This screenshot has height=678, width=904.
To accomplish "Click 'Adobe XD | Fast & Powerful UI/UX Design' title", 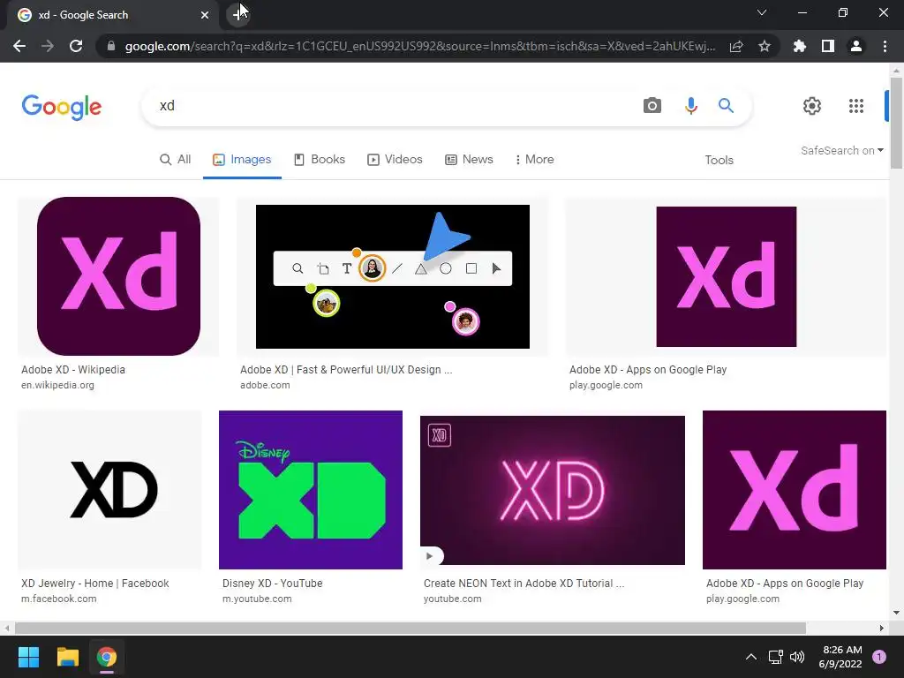I will click(x=346, y=370).
